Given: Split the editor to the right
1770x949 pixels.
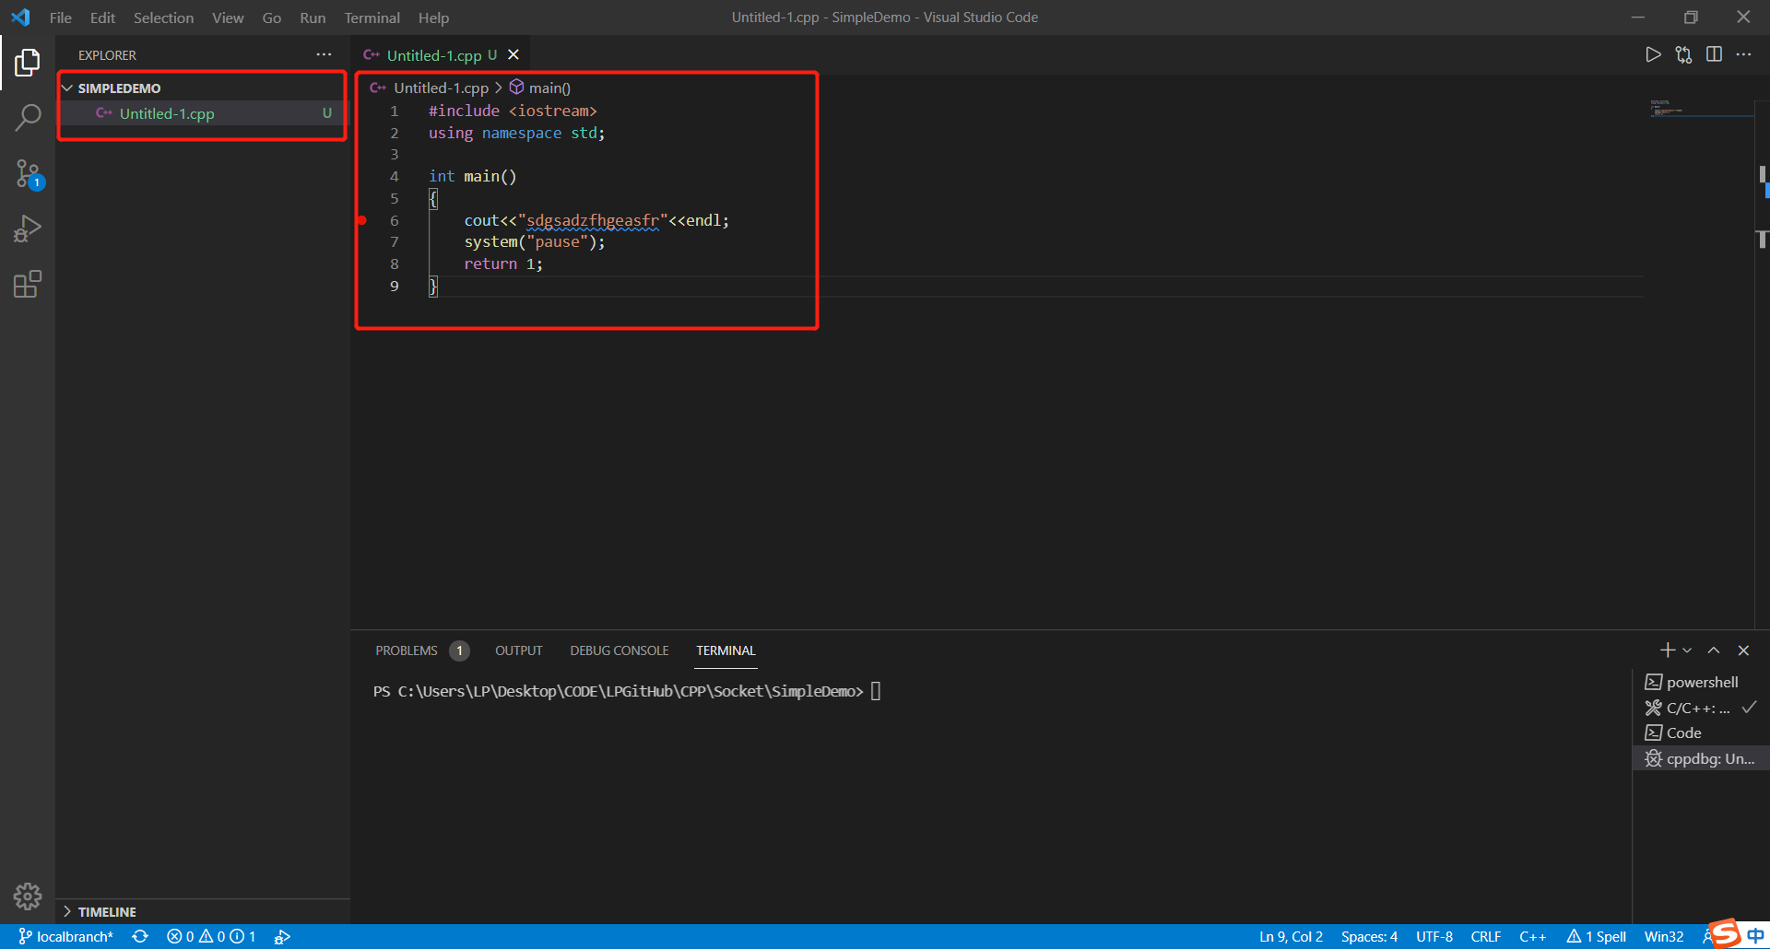Looking at the screenshot, I should (1714, 55).
